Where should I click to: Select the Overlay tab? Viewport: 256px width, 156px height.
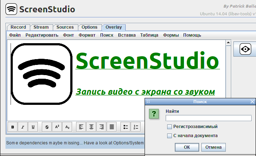[x=114, y=27]
